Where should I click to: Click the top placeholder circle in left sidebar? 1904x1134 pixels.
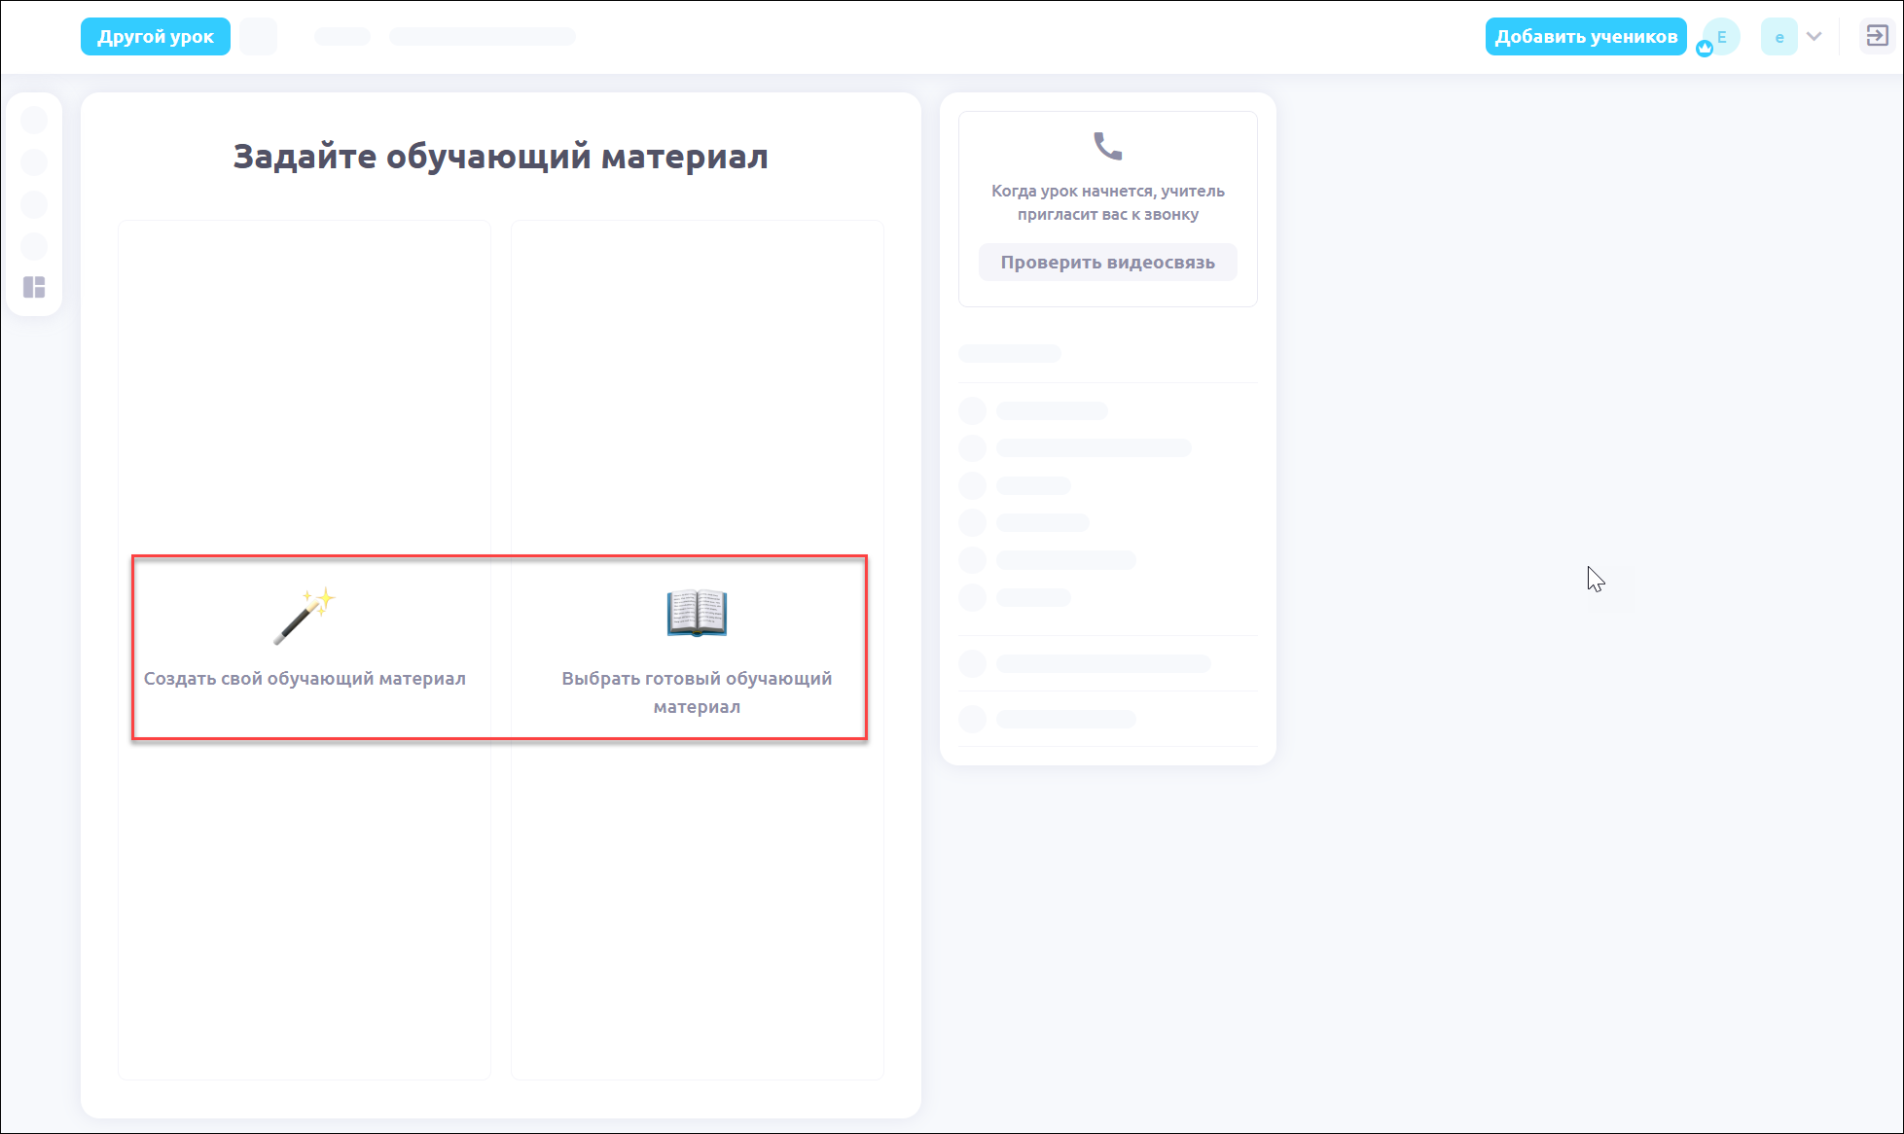point(34,120)
